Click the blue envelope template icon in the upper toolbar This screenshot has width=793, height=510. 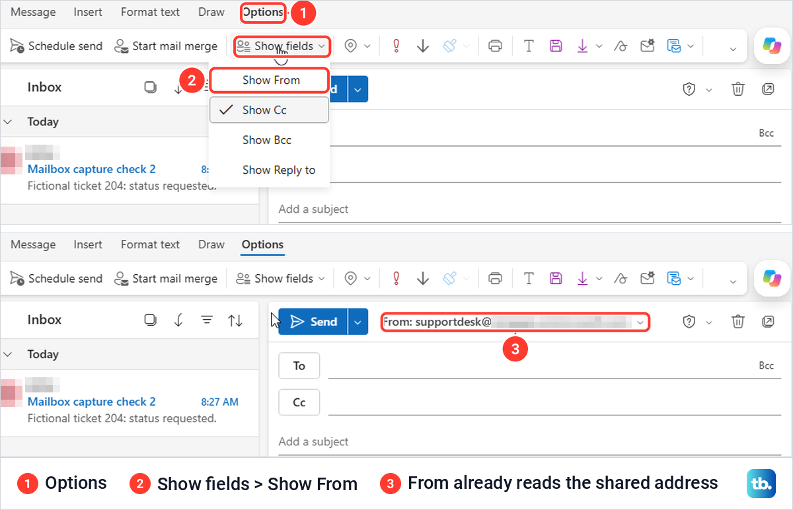click(x=673, y=46)
